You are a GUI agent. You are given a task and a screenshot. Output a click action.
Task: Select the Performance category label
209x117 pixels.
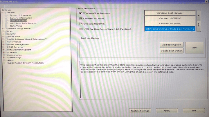point(14,42)
